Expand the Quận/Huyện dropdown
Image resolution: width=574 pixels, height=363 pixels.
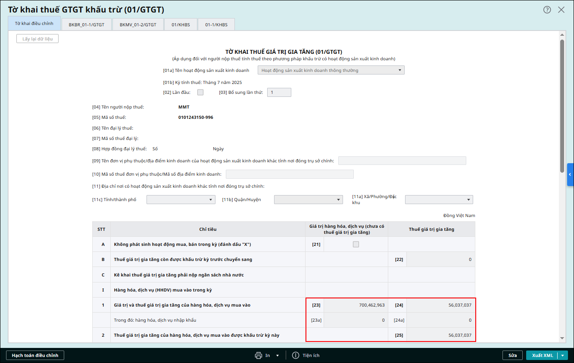309,199
